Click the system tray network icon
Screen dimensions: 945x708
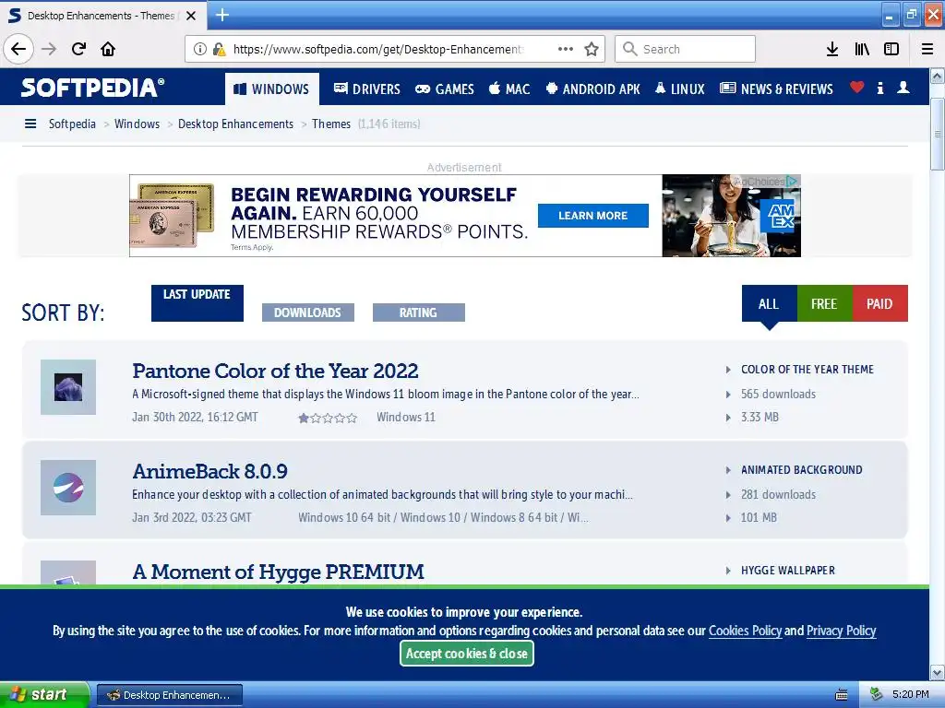[877, 695]
